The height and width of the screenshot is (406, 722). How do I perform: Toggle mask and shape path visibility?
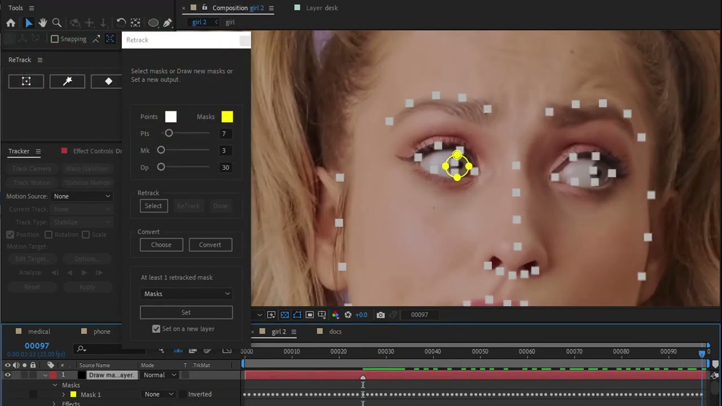[x=297, y=315]
